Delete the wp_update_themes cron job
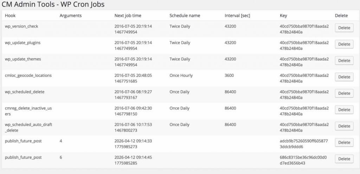The image size is (360, 174). (x=344, y=61)
